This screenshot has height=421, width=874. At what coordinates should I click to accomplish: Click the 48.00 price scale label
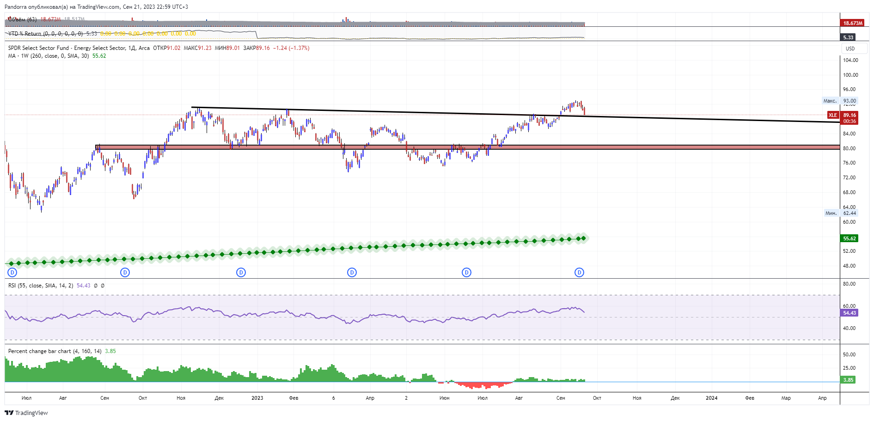tap(849, 266)
